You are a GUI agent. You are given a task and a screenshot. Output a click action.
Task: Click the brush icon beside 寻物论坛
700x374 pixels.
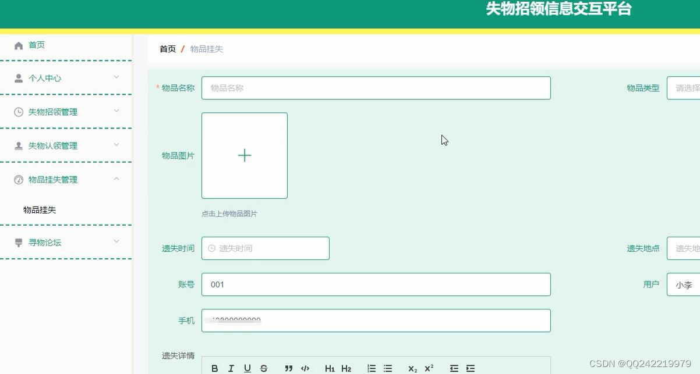pos(19,243)
